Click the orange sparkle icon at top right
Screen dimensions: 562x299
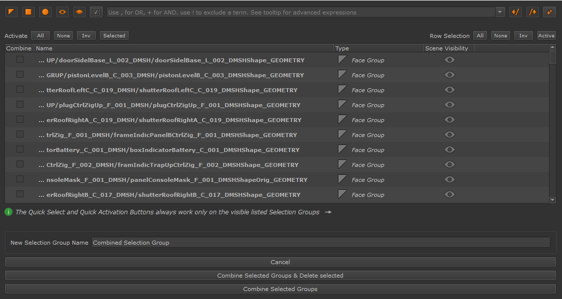coord(550,12)
